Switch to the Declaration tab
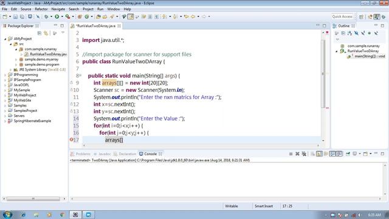 tap(125, 154)
